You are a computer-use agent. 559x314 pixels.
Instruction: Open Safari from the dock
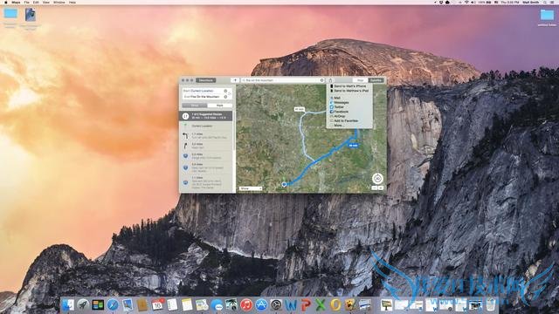113,304
